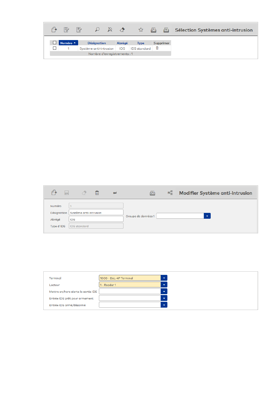Click the back arrow icon in the Modifier toolbar
The height and width of the screenshot is (393, 278).
(115, 193)
